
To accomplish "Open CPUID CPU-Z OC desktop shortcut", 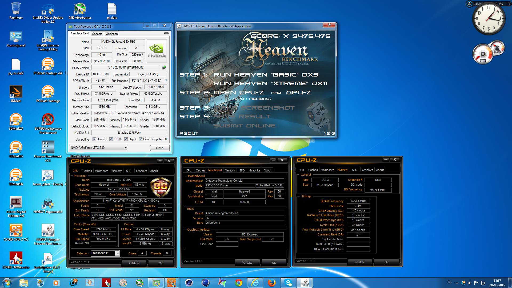I will coord(16,233).
